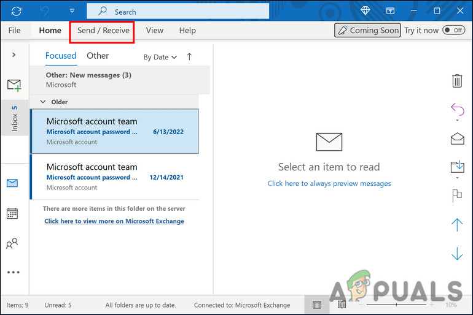
Task: Click here to always preview messages link
Action: (x=329, y=183)
